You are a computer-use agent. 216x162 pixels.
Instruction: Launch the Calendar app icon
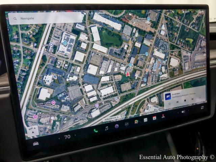click(154, 118)
